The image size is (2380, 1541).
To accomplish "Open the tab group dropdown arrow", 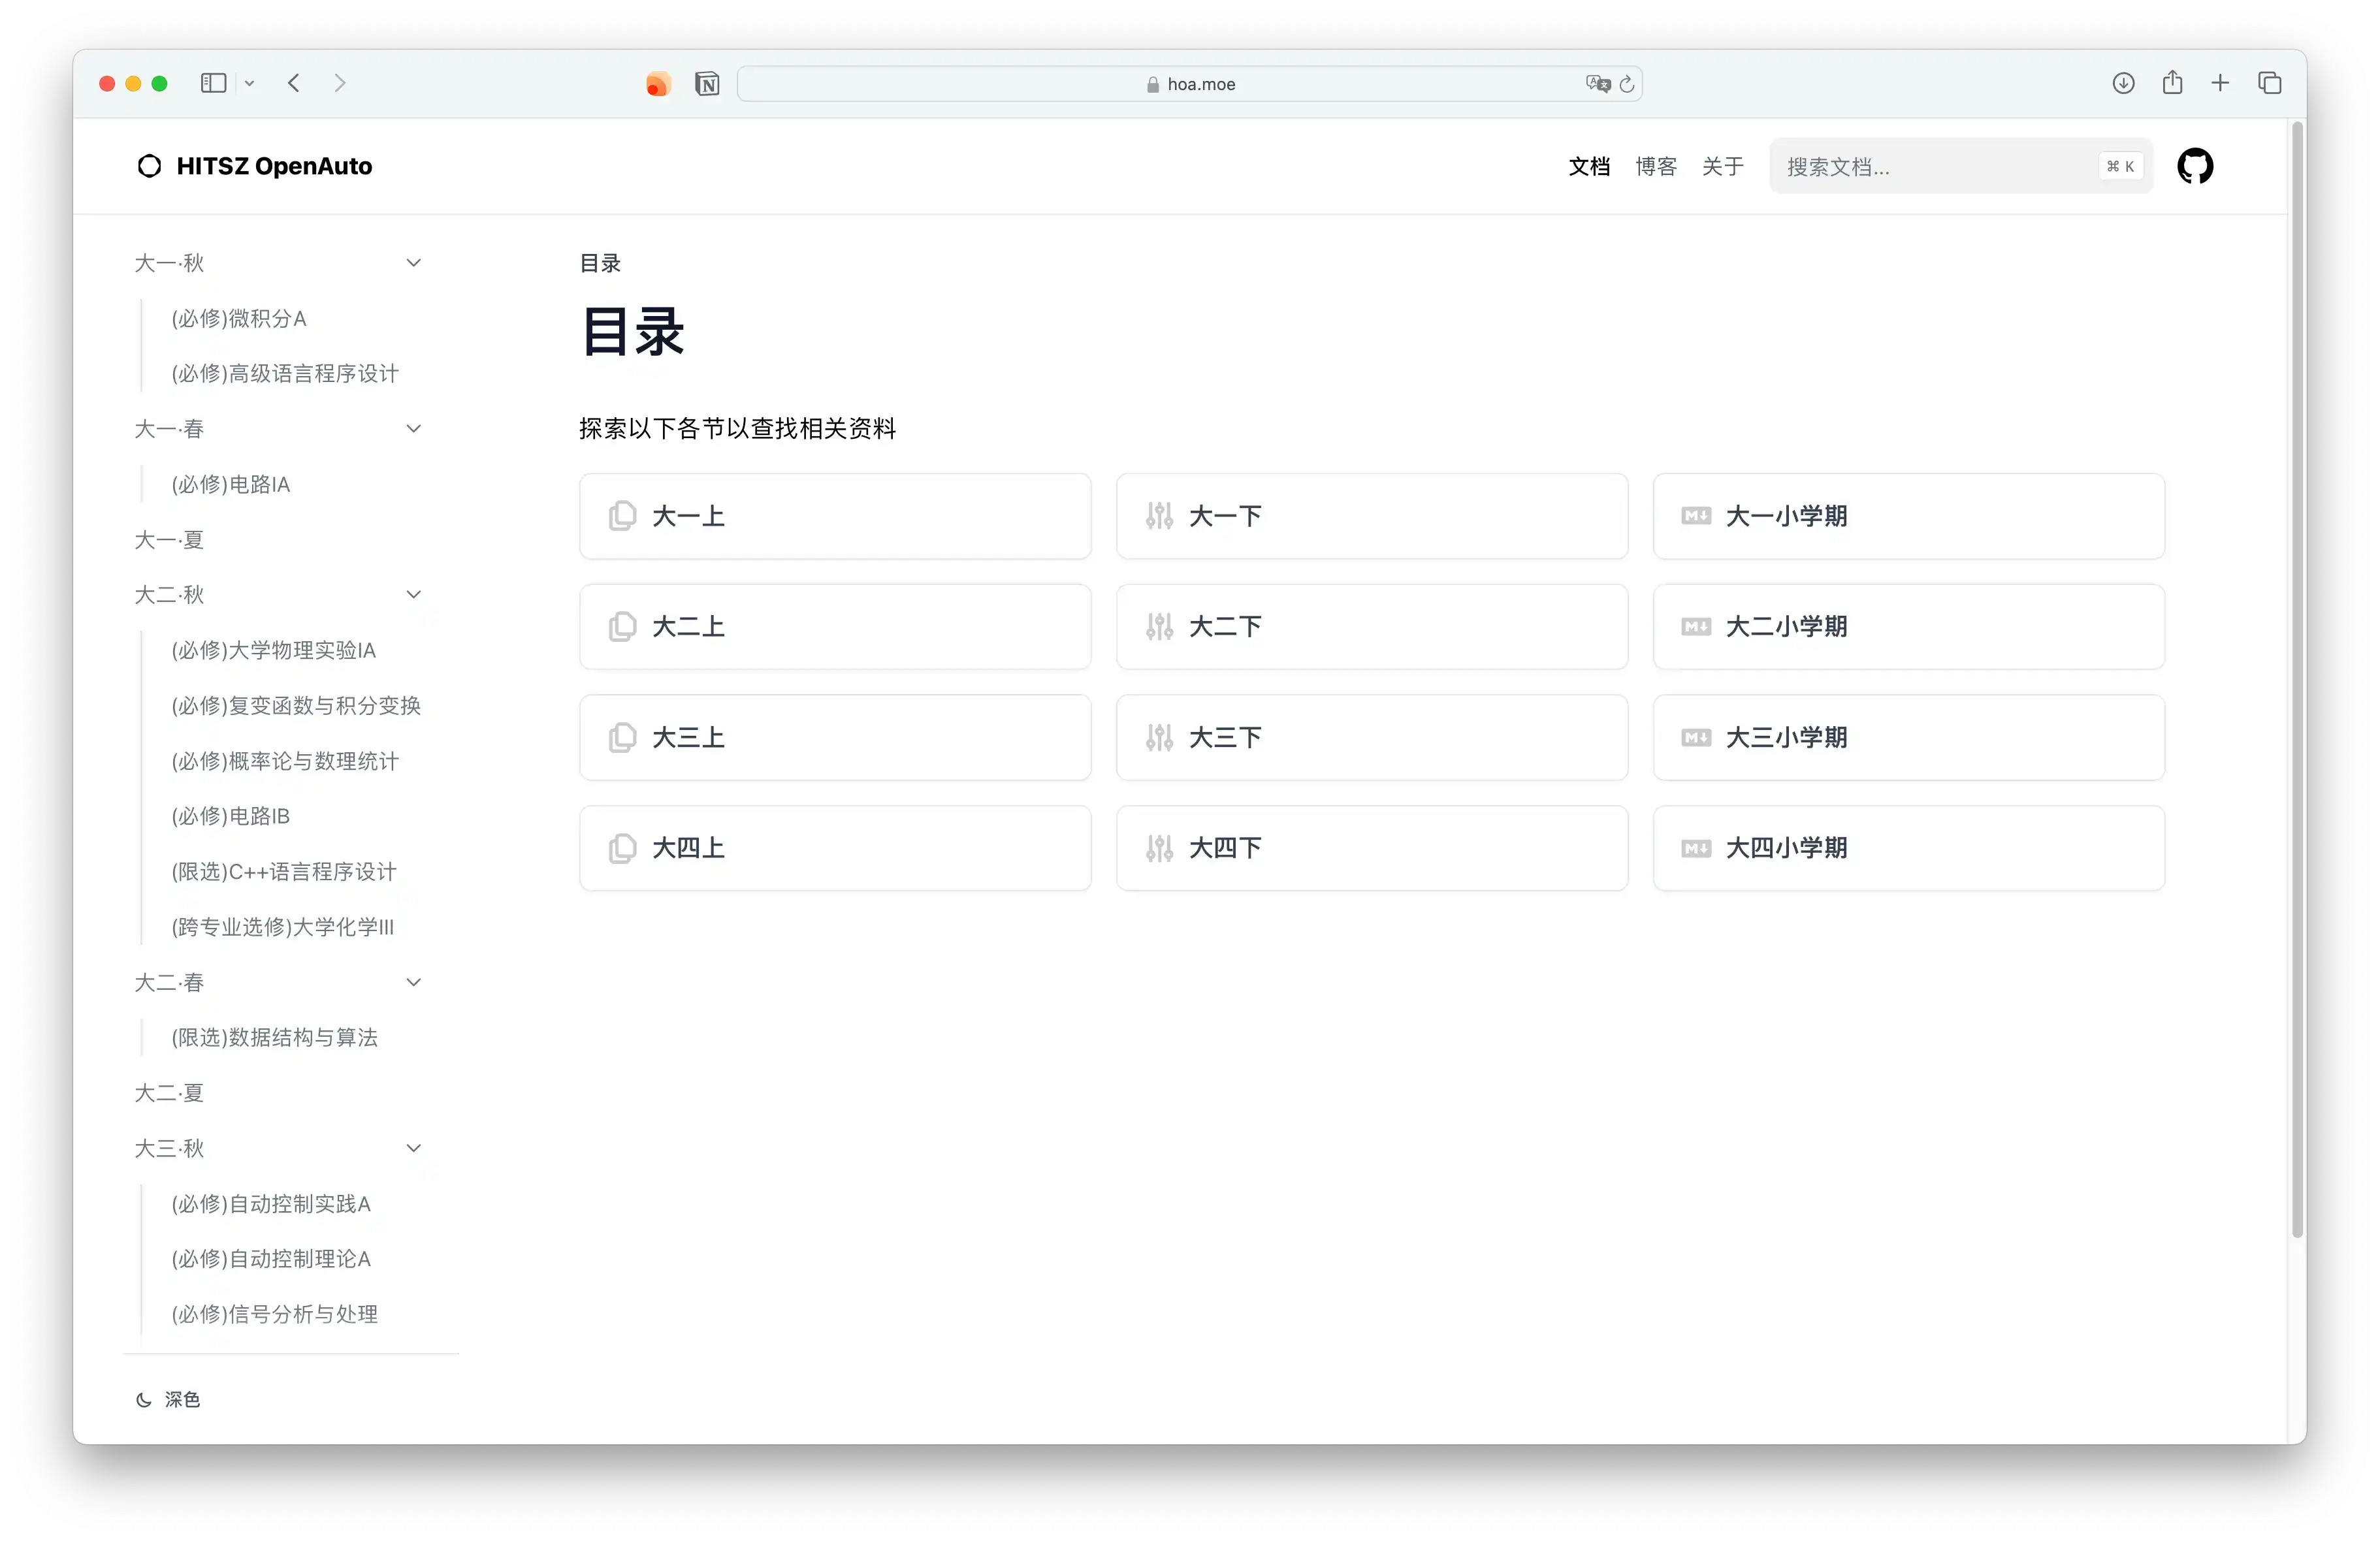I will (249, 83).
